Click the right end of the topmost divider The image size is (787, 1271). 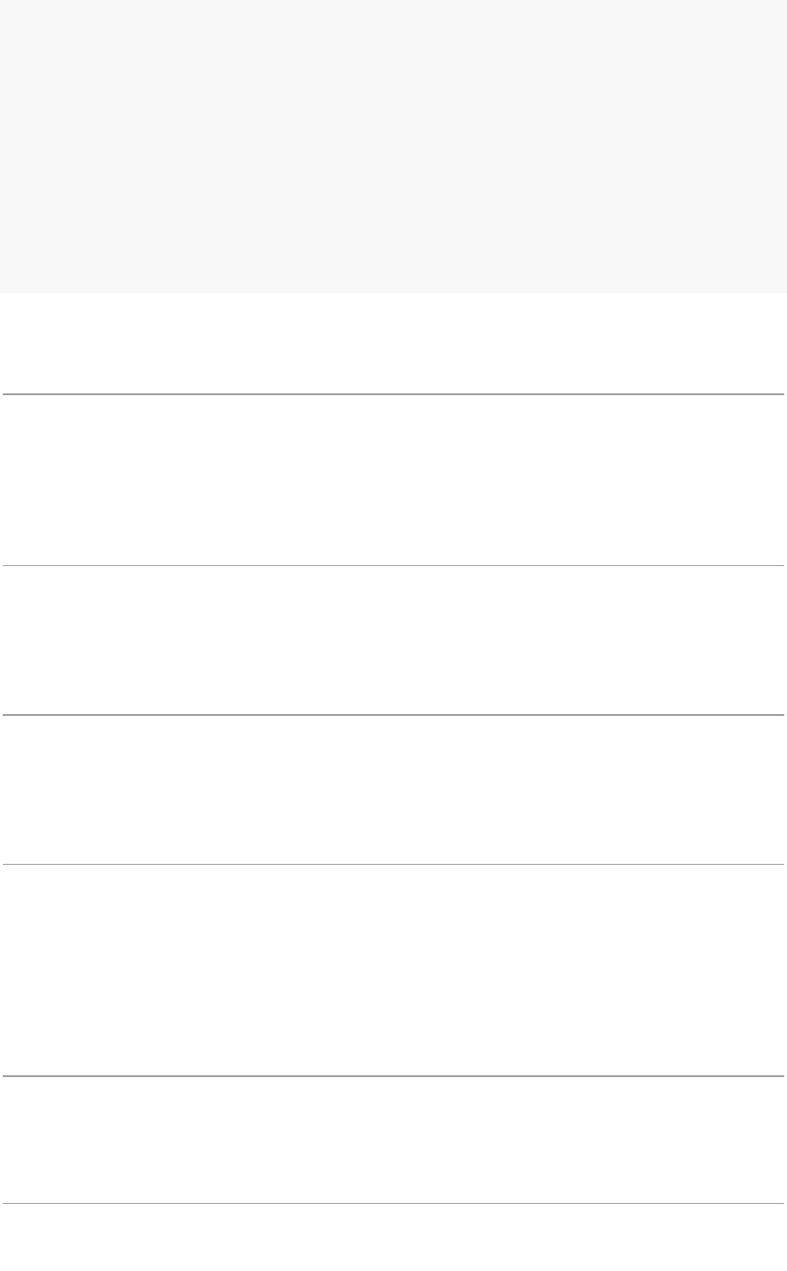(x=781, y=394)
